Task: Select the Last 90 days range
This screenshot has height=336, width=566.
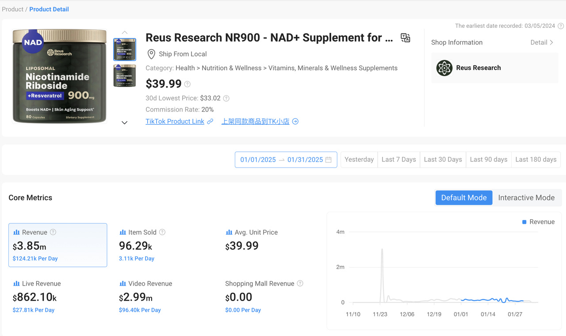Action: tap(489, 160)
